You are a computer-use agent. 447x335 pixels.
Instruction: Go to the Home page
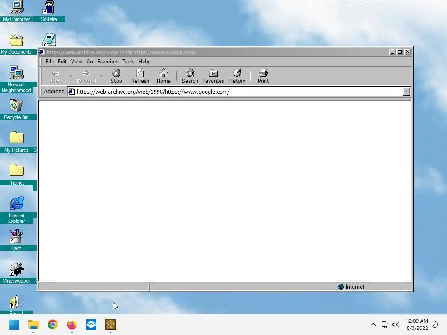(163, 76)
